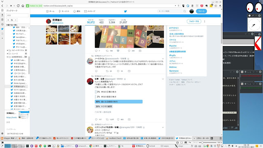
Task: Click the rewind history button
Action: [x=11, y=6]
